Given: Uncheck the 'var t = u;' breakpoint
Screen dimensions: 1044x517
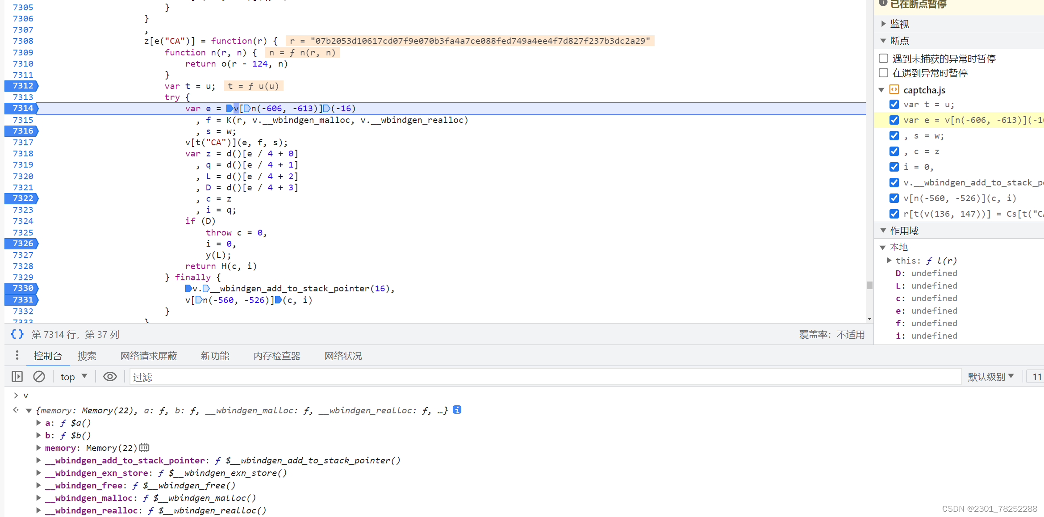Looking at the screenshot, I should click(894, 105).
